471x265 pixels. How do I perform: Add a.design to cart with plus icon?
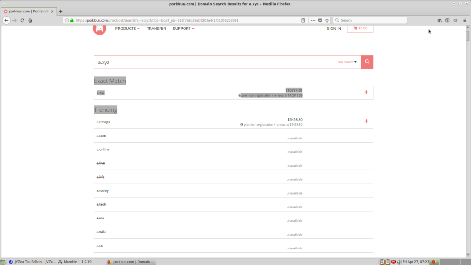[366, 121]
